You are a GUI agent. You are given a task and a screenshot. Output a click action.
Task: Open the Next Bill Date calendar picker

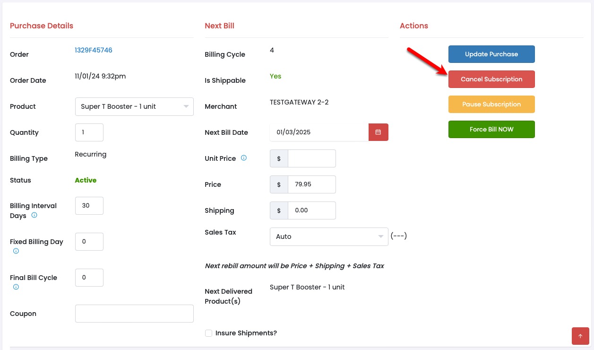click(x=378, y=132)
